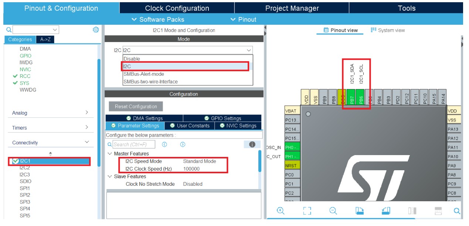Collapse the Master Features section
The image size is (469, 226).
110,154
